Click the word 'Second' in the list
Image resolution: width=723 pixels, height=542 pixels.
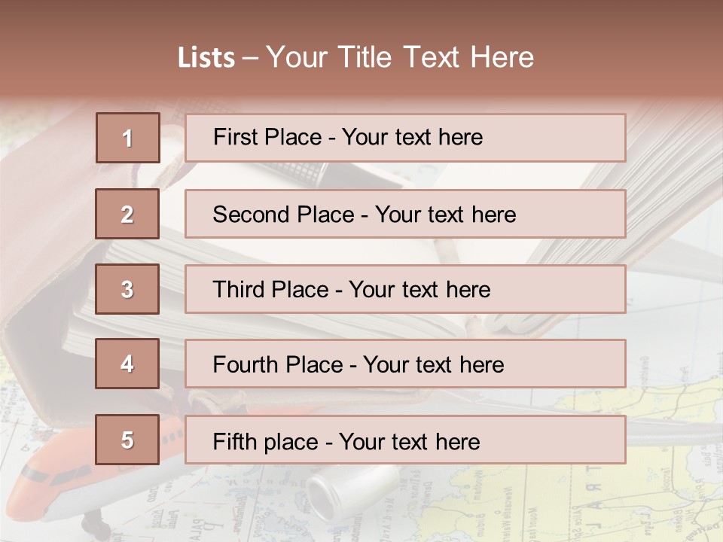252,215
